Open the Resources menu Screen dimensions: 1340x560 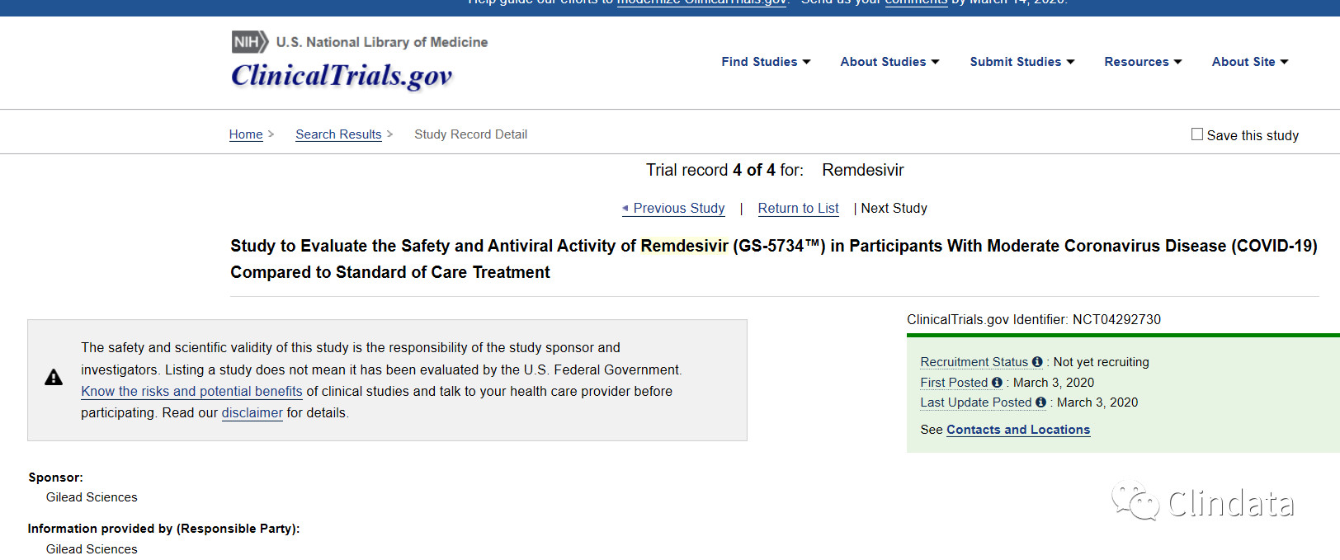(x=1143, y=62)
